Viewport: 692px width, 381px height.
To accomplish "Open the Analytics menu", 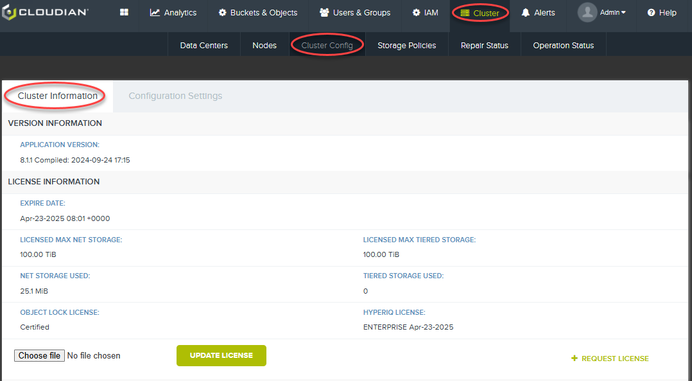I will [173, 12].
